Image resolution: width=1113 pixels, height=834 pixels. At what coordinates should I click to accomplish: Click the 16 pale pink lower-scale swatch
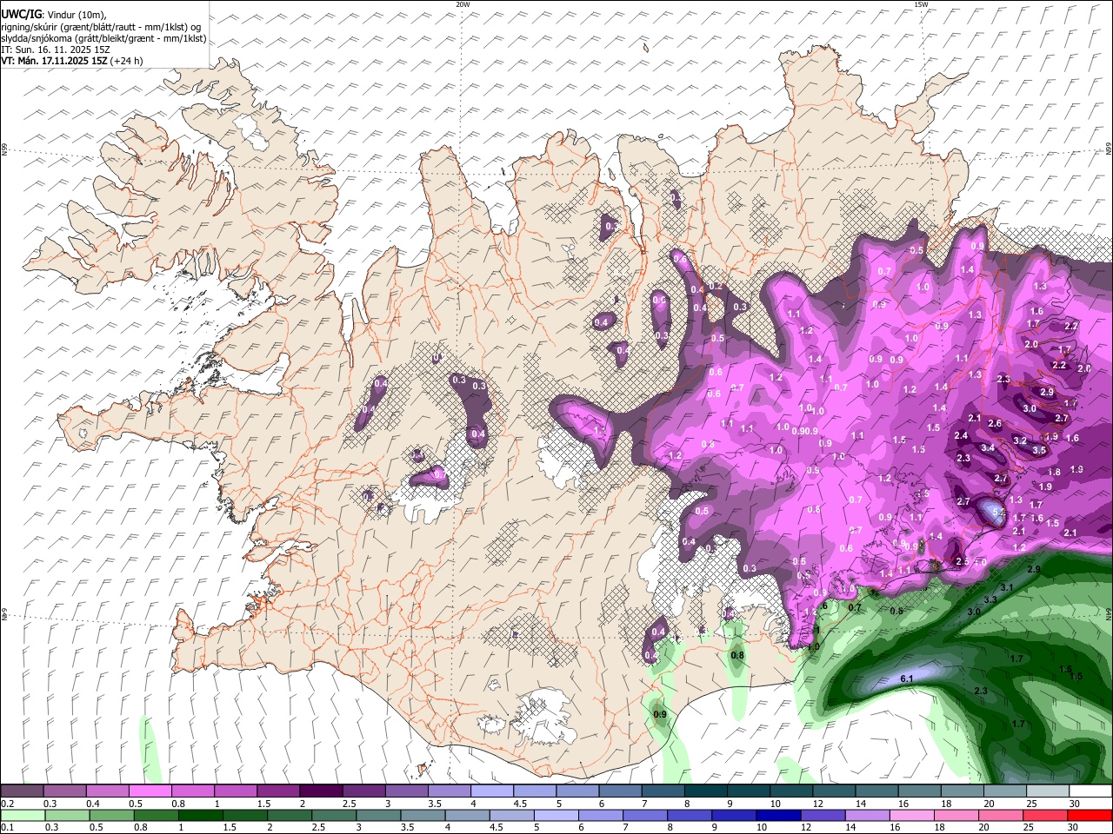coord(910,815)
